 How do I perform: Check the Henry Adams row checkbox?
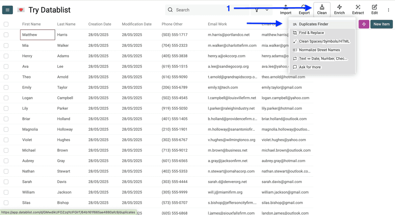click(6, 56)
